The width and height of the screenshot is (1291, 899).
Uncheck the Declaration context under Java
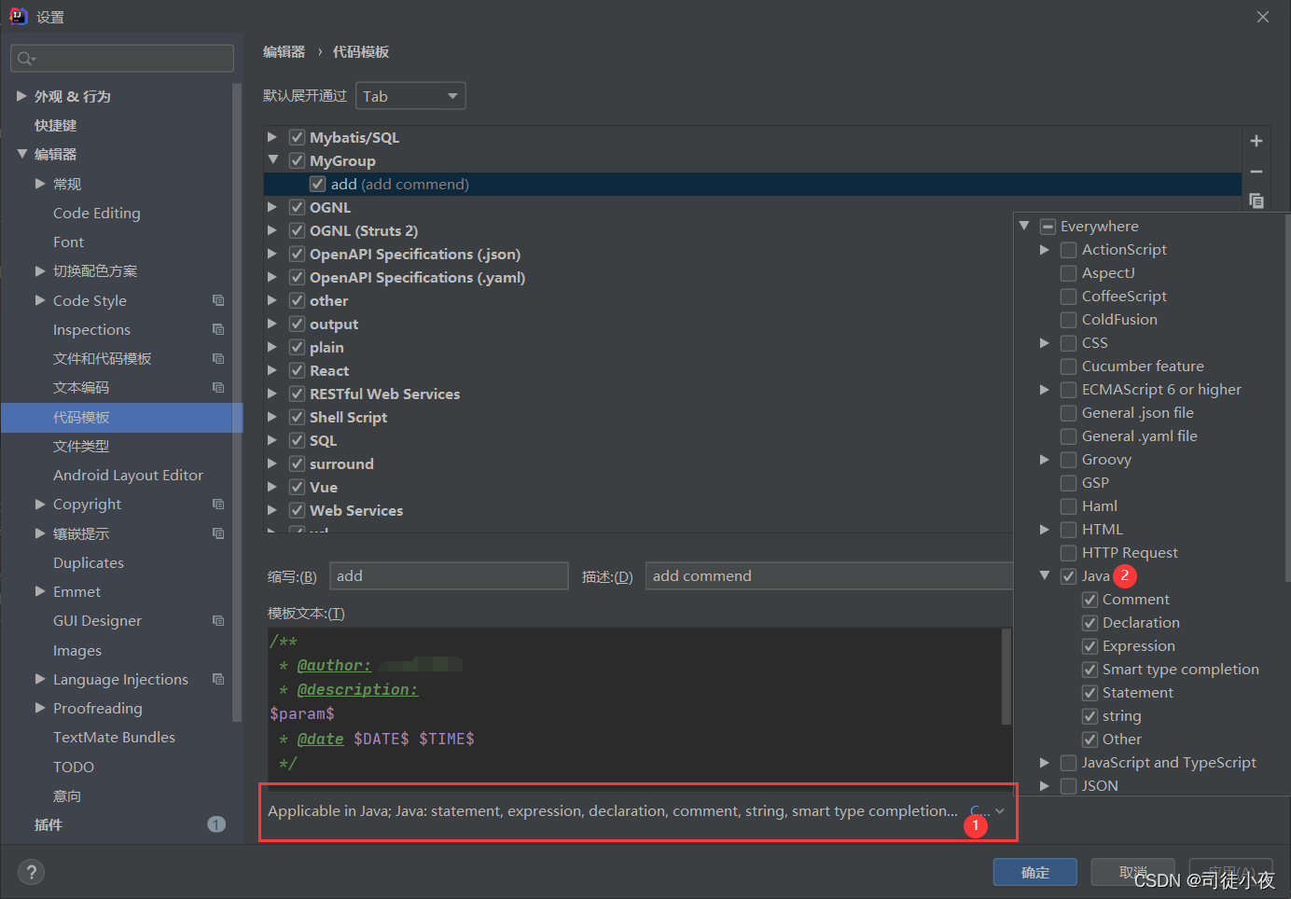click(x=1090, y=622)
